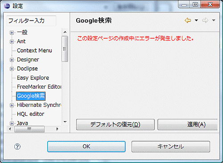Maximize the 設定 dialog window

(195, 4)
